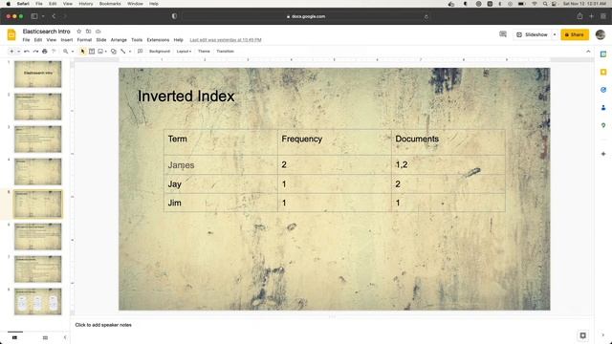Print the presentation
The height and width of the screenshot is (344, 612).
tap(45, 51)
